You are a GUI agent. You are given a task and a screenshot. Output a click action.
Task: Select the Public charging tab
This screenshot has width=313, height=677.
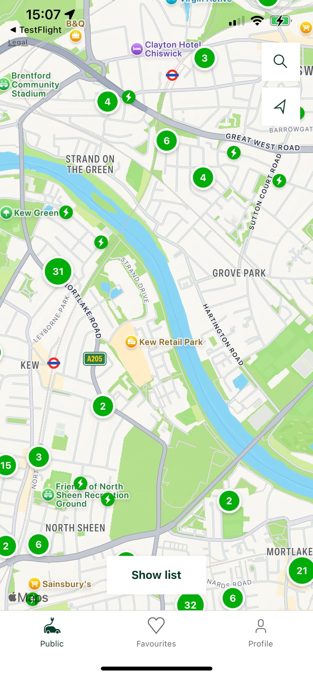click(52, 632)
